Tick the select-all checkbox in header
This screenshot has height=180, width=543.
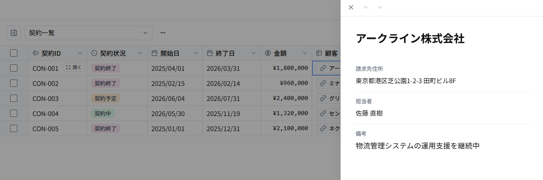14,53
